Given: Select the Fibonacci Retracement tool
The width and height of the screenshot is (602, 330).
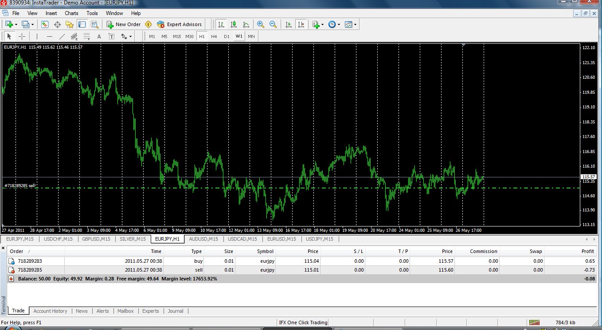Looking at the screenshot, I should (86, 36).
